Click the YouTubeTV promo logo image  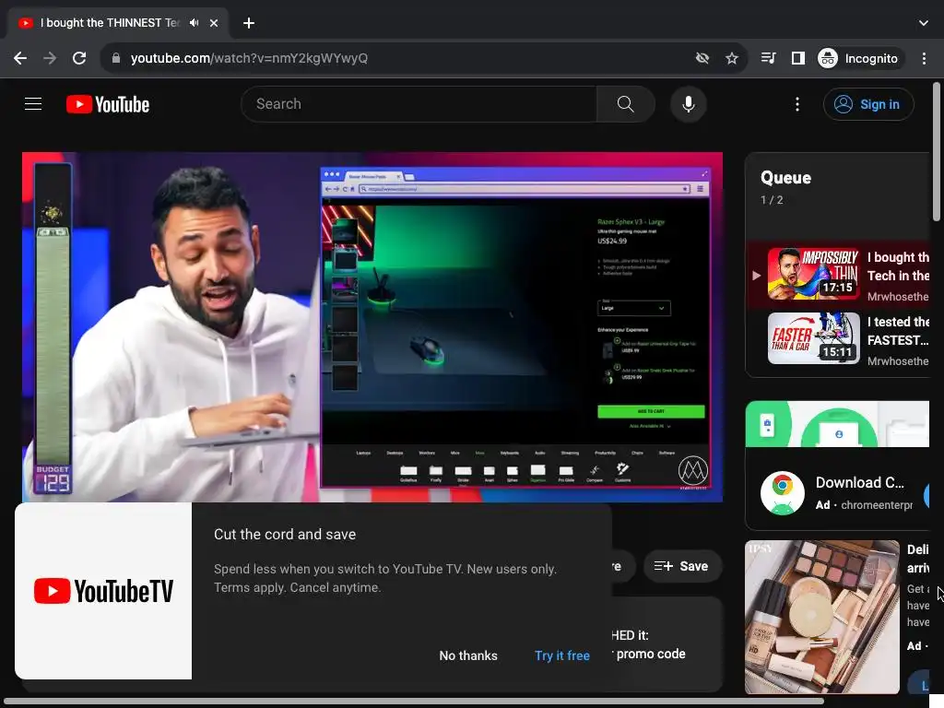pyautogui.click(x=103, y=591)
